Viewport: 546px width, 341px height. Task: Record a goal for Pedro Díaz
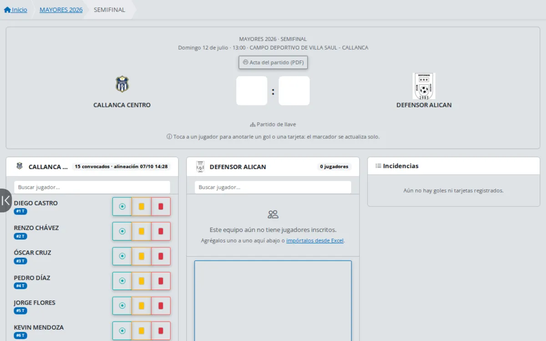tap(122, 281)
